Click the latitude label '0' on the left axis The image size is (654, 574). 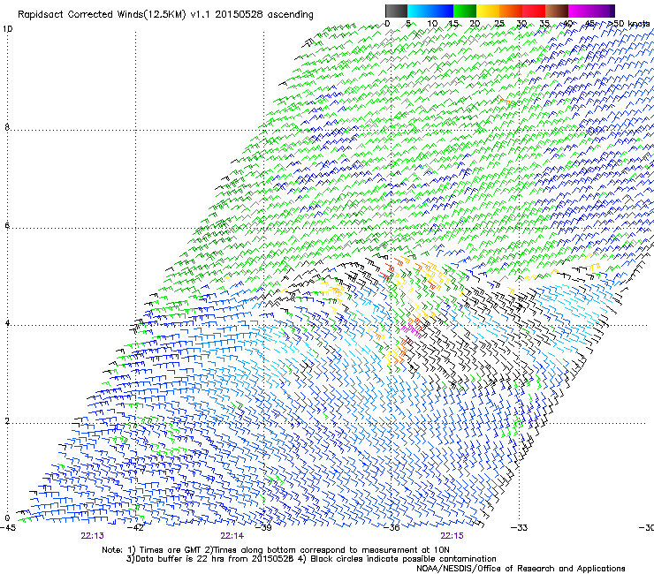pyautogui.click(x=7, y=518)
